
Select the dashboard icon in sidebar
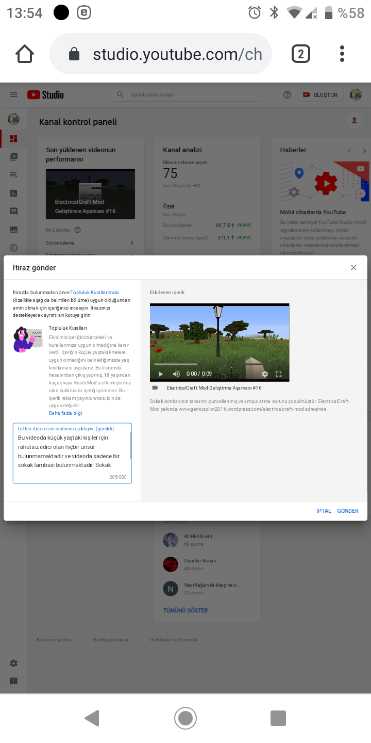point(13,139)
